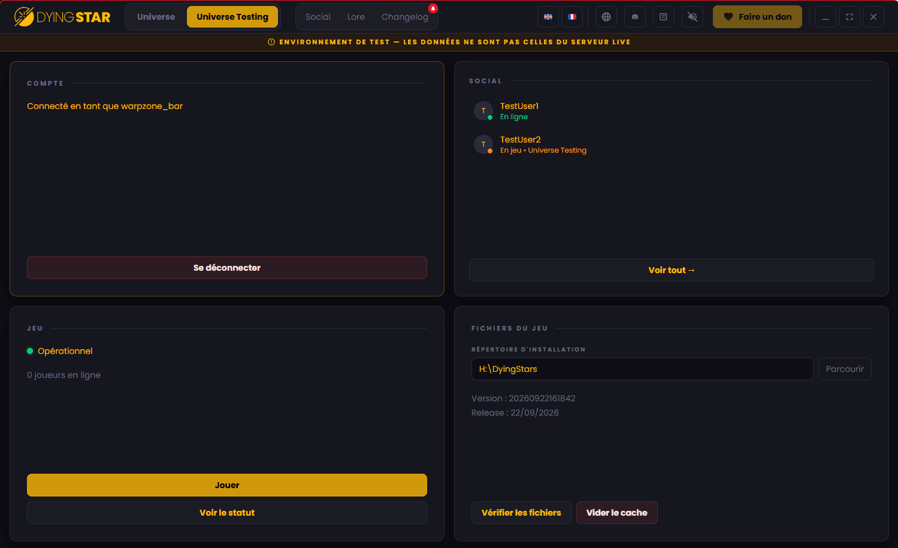Click 'Connecté en tant que warpzone_bar' text

105,106
